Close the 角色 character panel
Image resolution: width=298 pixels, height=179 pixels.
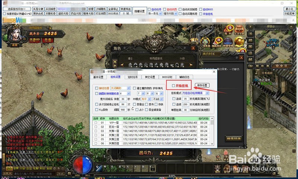click(x=193, y=48)
